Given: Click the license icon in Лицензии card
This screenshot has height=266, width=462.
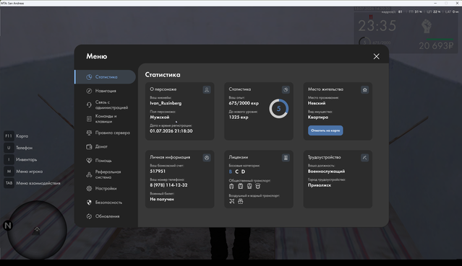Looking at the screenshot, I should (x=286, y=158).
